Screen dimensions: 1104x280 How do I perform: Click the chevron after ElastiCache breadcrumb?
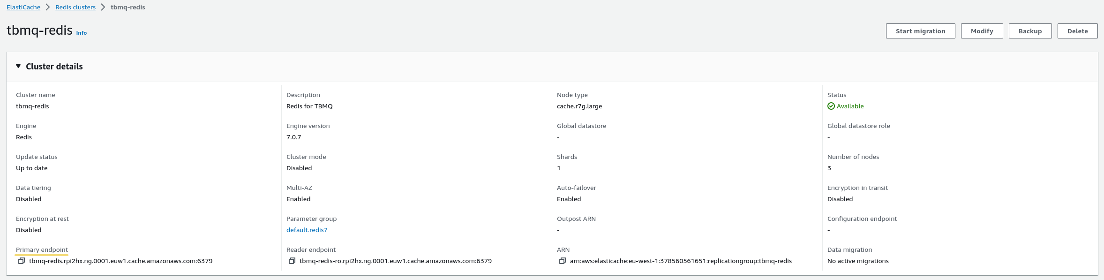coord(48,7)
